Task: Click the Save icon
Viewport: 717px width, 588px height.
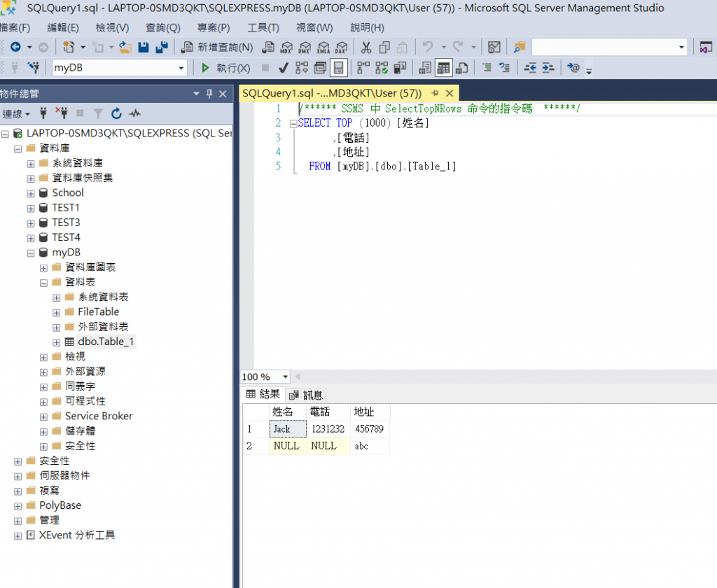Action: pyautogui.click(x=144, y=47)
